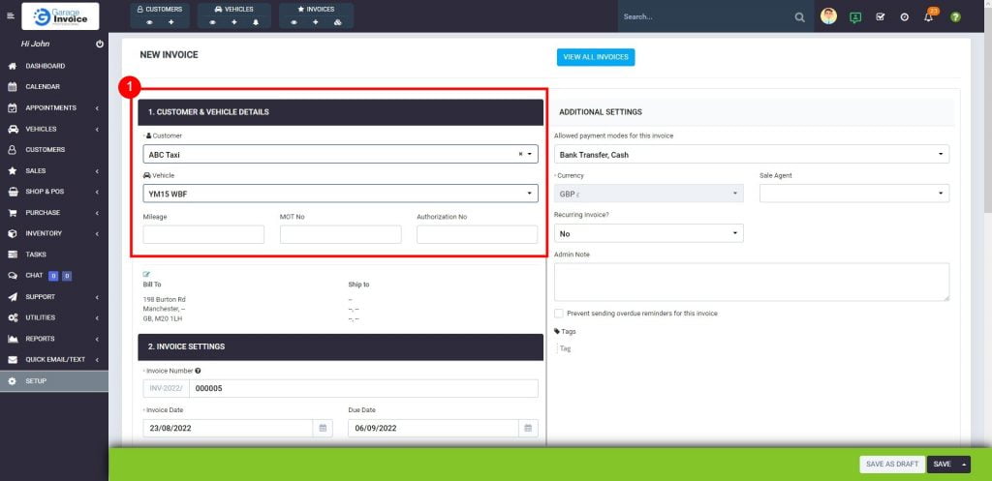Screen dimensions: 992x481
Task: Expand the Sales sidebar menu
Action: pos(54,170)
